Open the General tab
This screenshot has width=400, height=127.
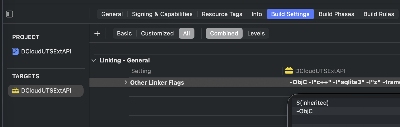(112, 14)
